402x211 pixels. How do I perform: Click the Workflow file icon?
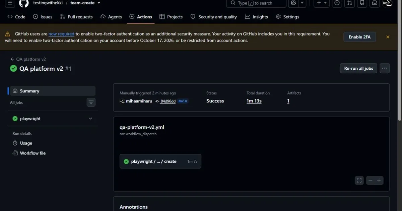pos(15,153)
